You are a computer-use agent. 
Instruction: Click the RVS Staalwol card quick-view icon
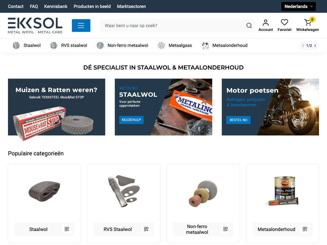point(146,229)
